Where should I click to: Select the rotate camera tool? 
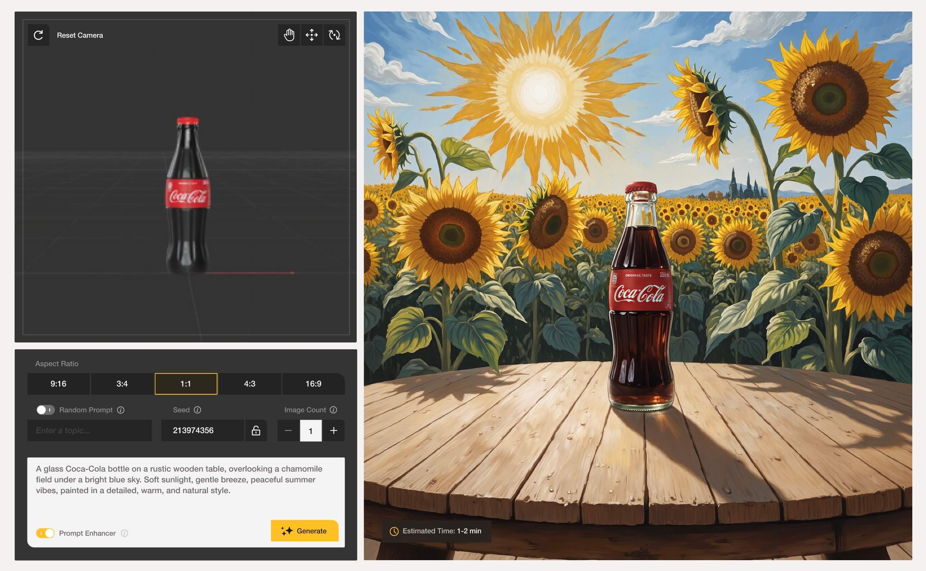point(334,35)
